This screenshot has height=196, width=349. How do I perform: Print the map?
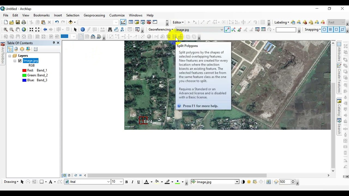24,22
